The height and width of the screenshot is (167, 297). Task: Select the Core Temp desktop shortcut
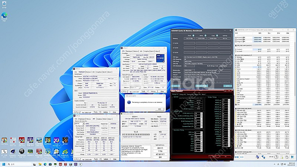[x=4, y=141]
